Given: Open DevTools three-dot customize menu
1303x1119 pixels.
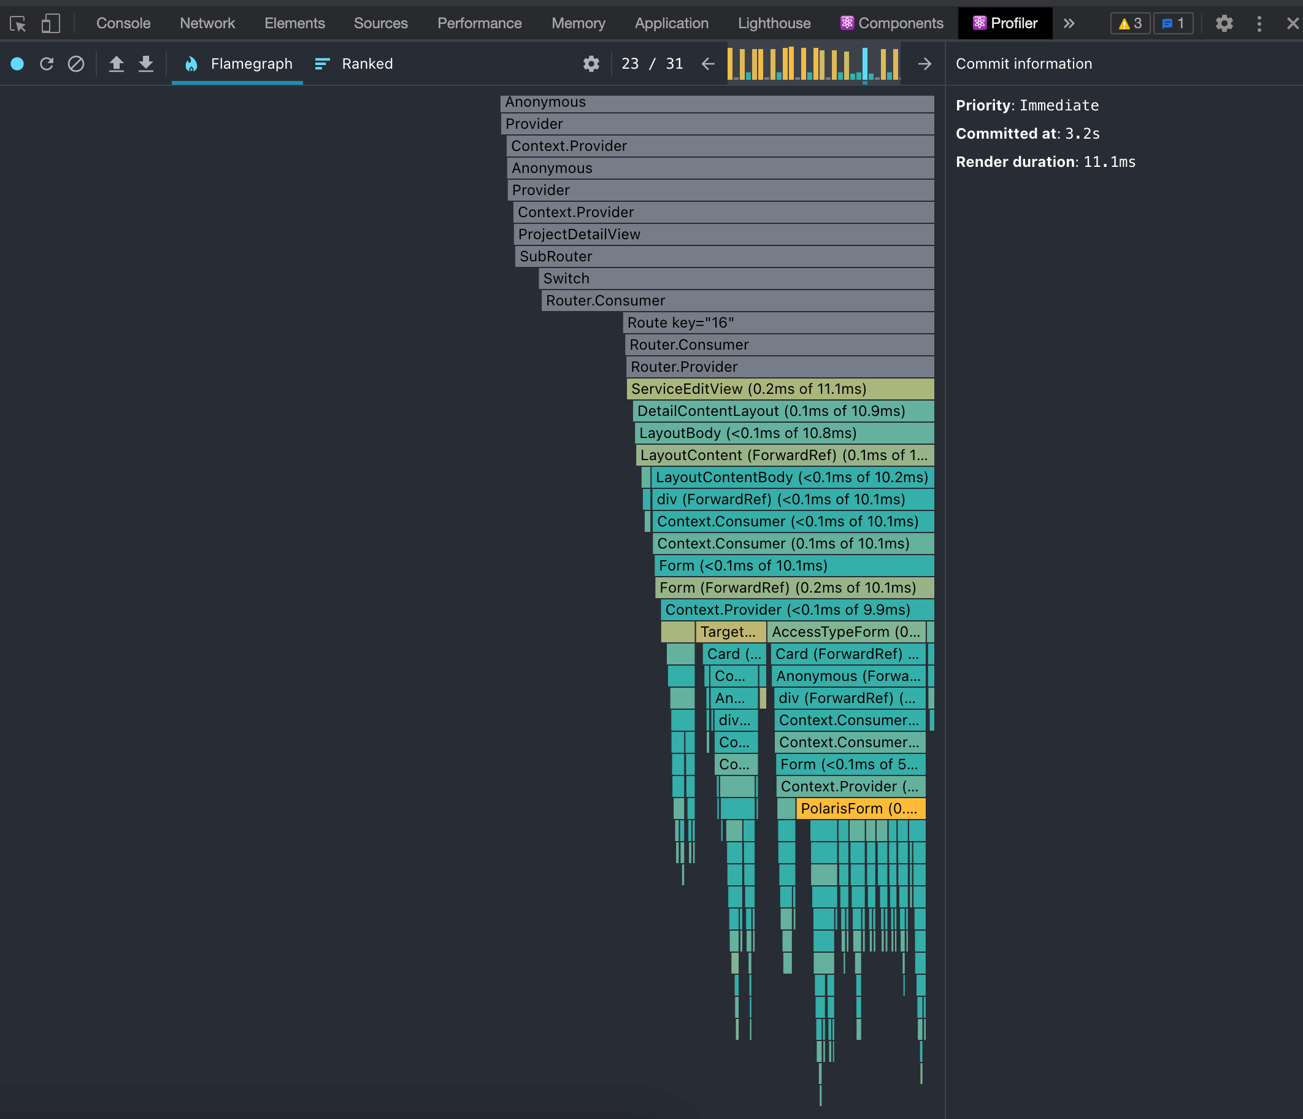Looking at the screenshot, I should click(1259, 24).
